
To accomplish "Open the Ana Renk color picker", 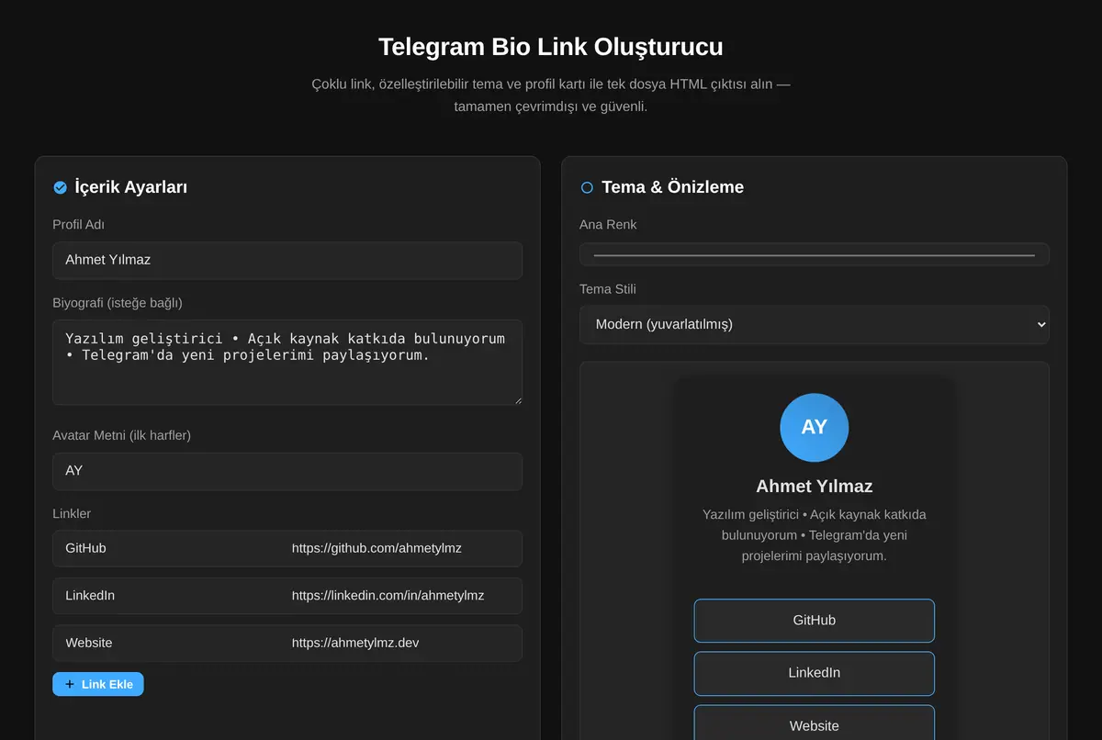I will 814,254.
